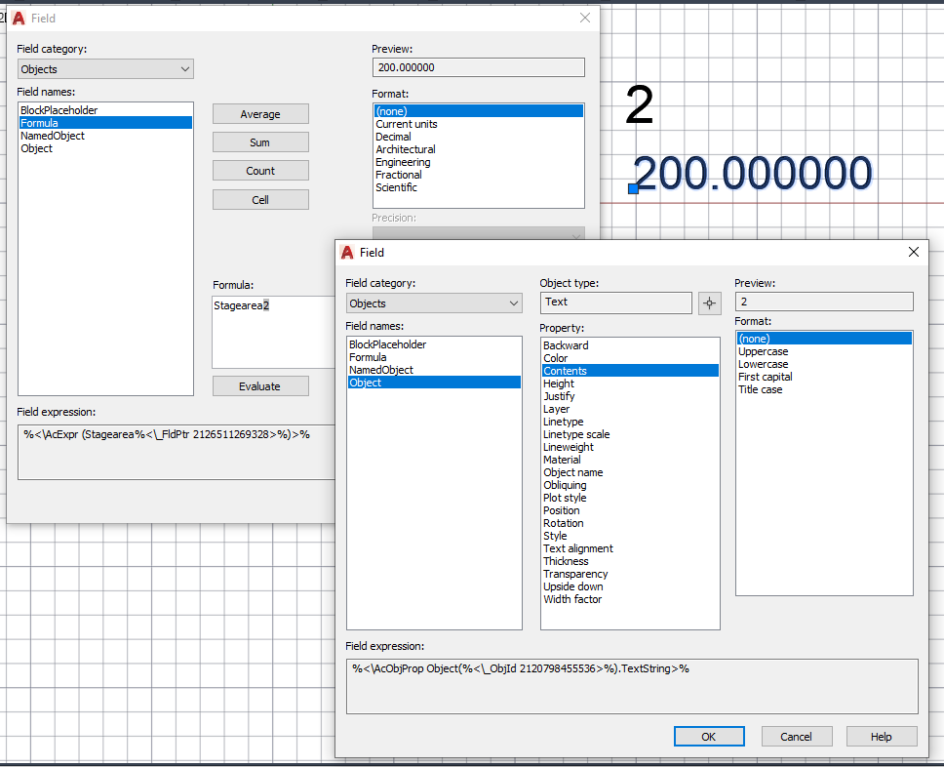Expand the disabled Precision dropdown
The height and width of the screenshot is (767, 944).
tap(479, 233)
